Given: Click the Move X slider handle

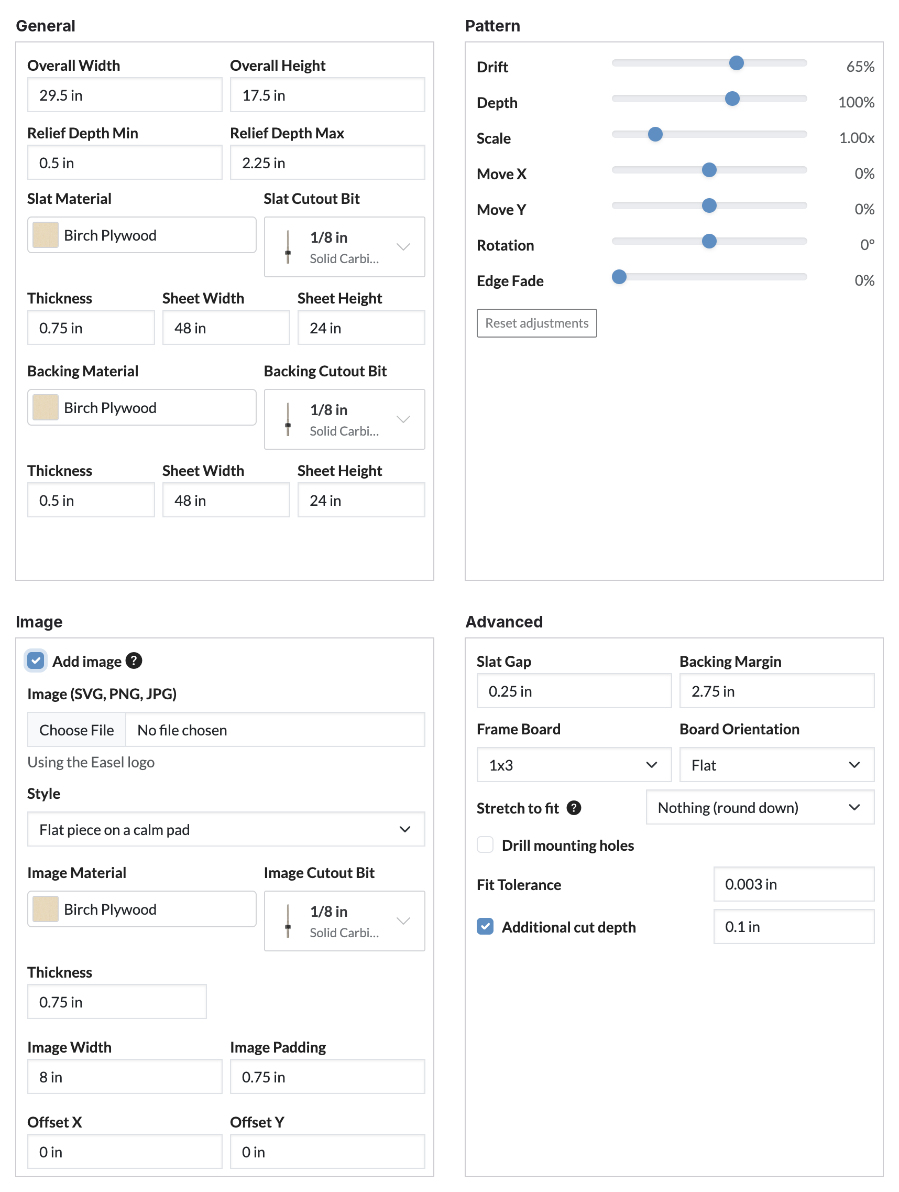Looking at the screenshot, I should (x=709, y=170).
